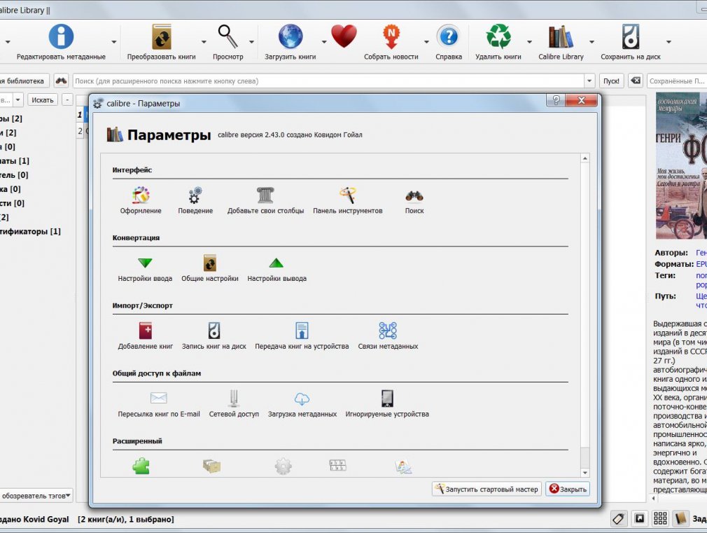The height and width of the screenshot is (533, 707).
Task: Open Запись книг на диск settings
Action: 213,336
